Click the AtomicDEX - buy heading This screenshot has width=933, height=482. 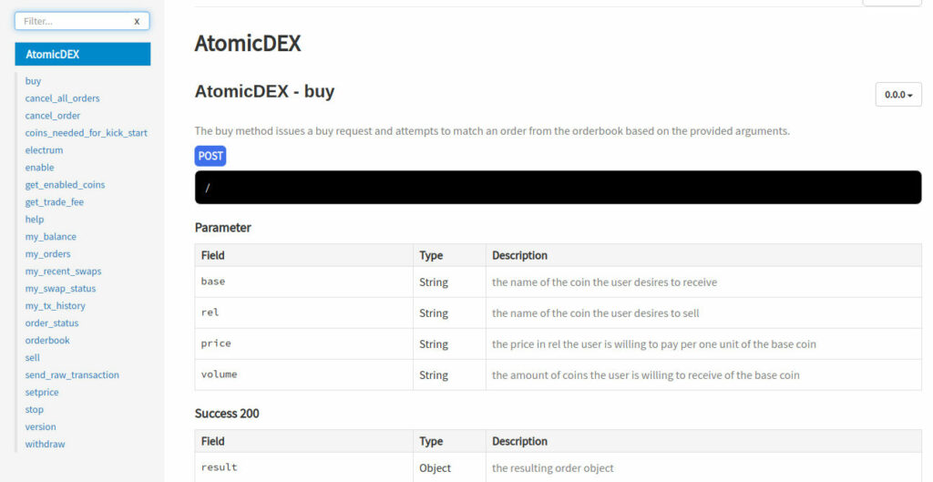(265, 92)
